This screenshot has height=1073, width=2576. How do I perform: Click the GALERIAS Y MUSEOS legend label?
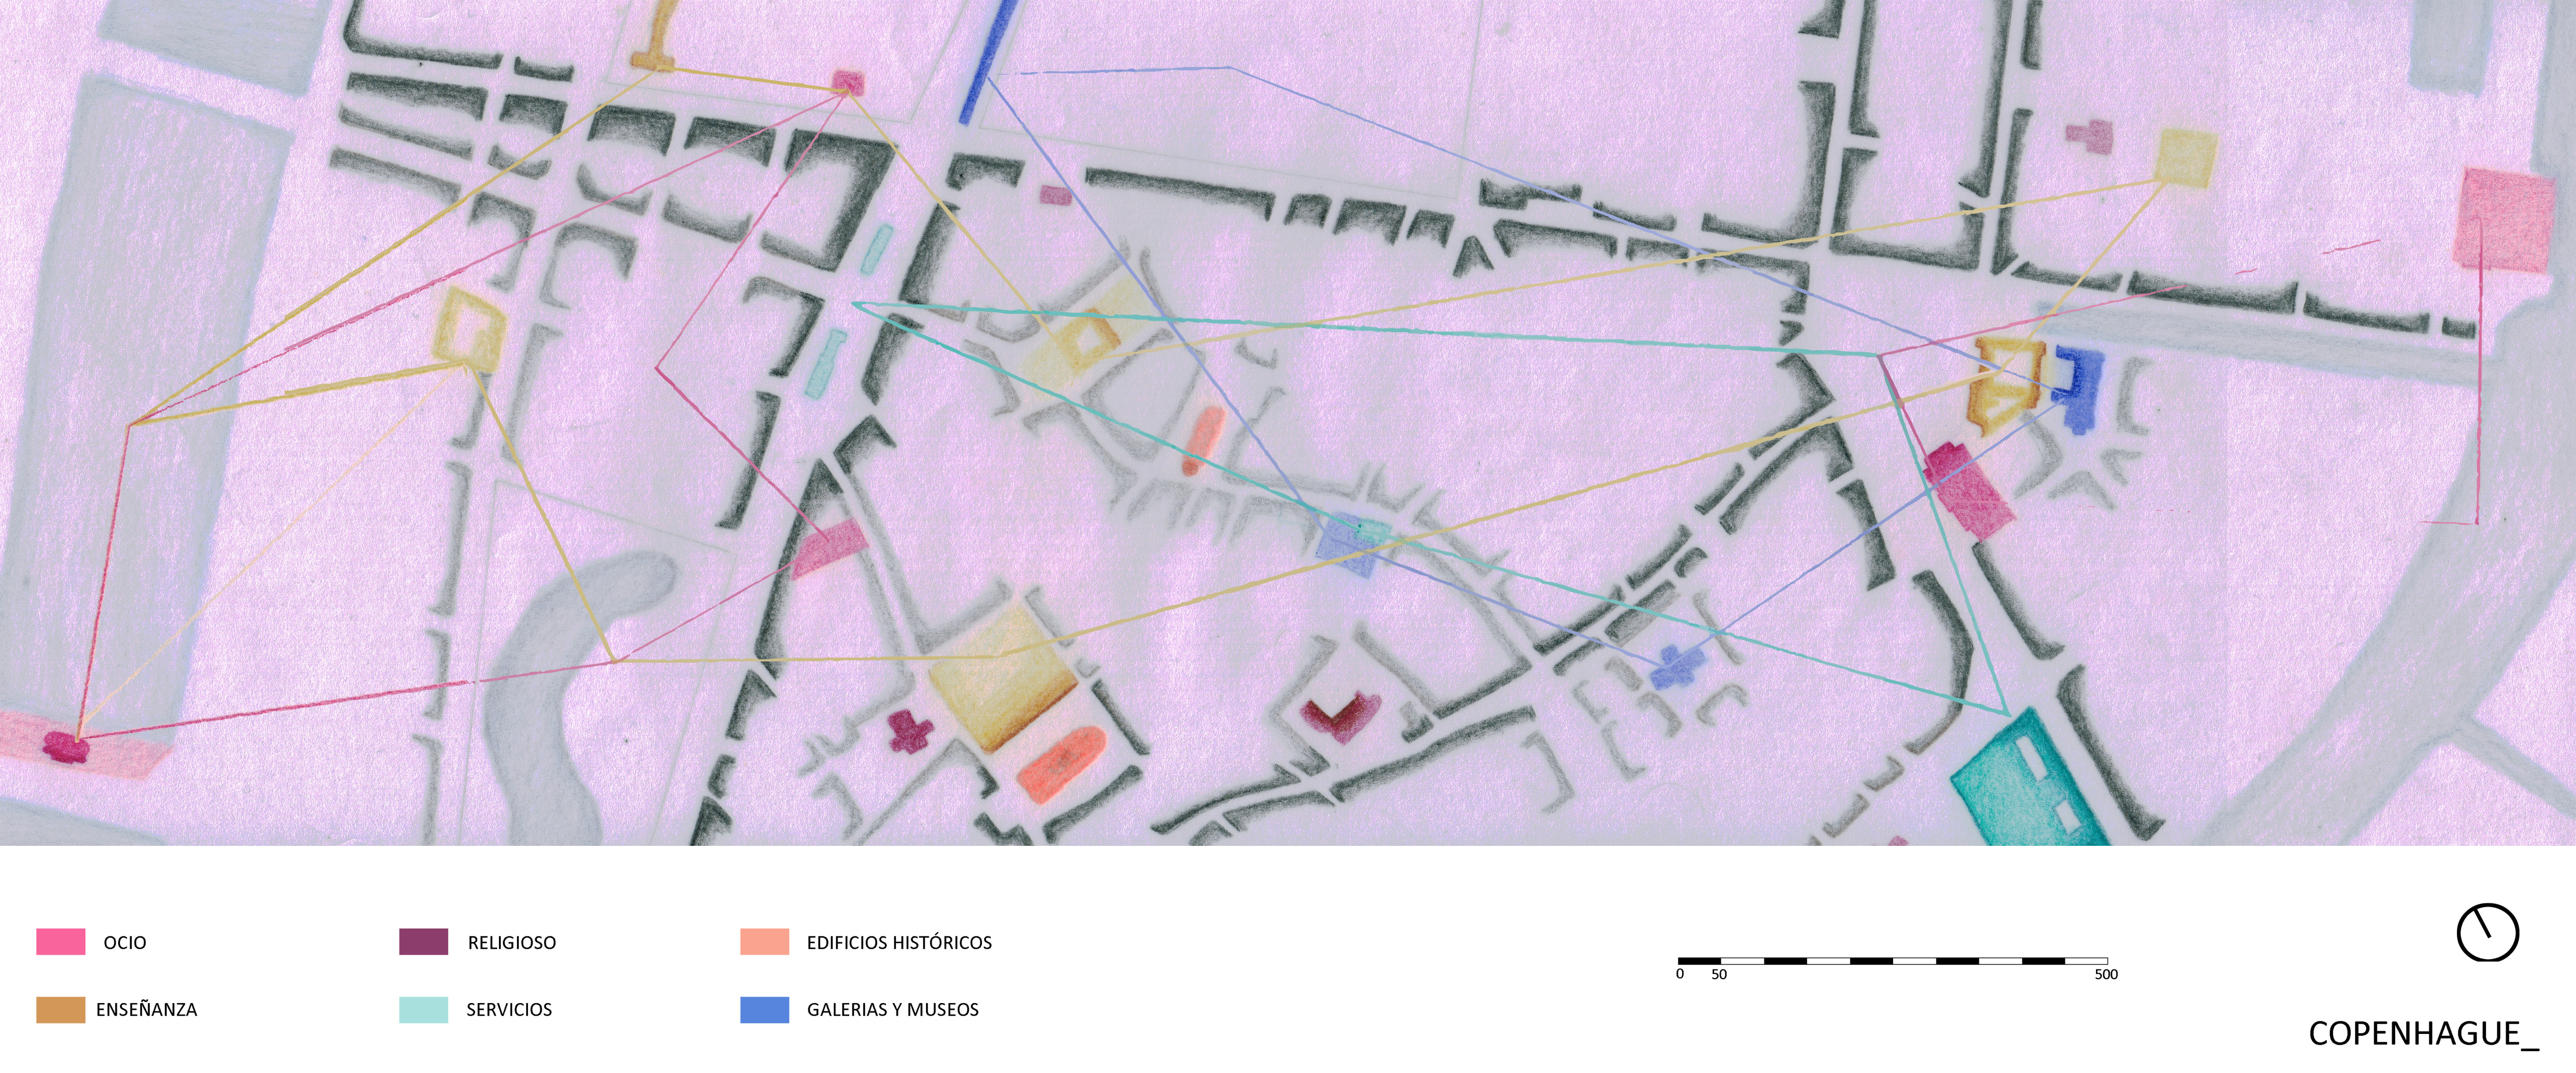[893, 1010]
